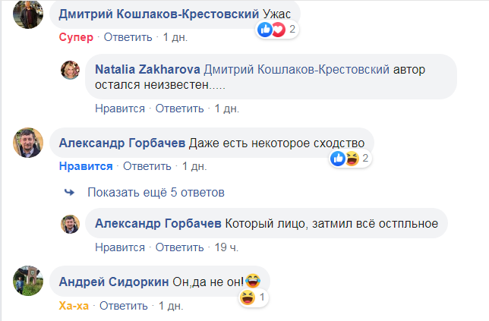Toggle 'Супер' reaction under Дмитрий's comment

tap(76, 36)
